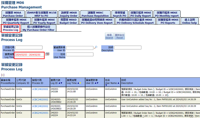
Task: Focus the Process ID input field
Action: click(x=29, y=47)
